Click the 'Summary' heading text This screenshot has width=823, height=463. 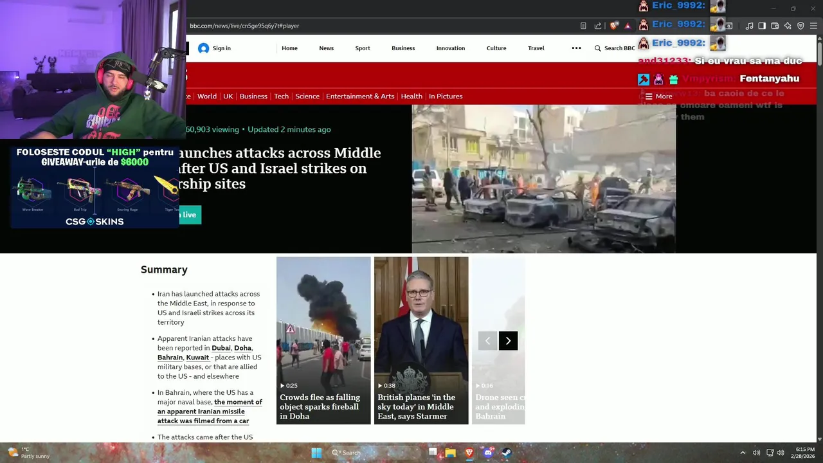coord(164,269)
